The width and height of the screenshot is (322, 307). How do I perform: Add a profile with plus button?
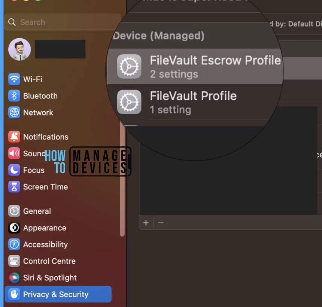tap(146, 223)
